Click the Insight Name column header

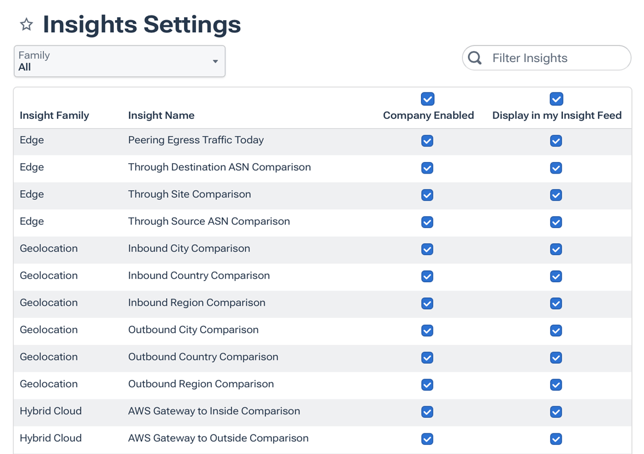click(161, 116)
